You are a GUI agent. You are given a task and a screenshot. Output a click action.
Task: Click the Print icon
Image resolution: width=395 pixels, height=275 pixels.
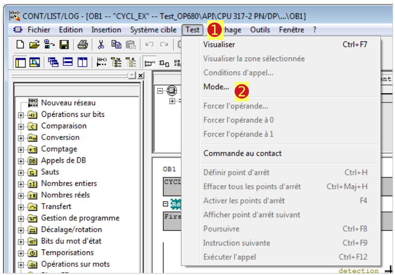82,45
